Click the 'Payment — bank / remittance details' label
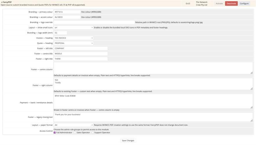This screenshot has width=256, height=145. pyautogui.click(x=36, y=103)
